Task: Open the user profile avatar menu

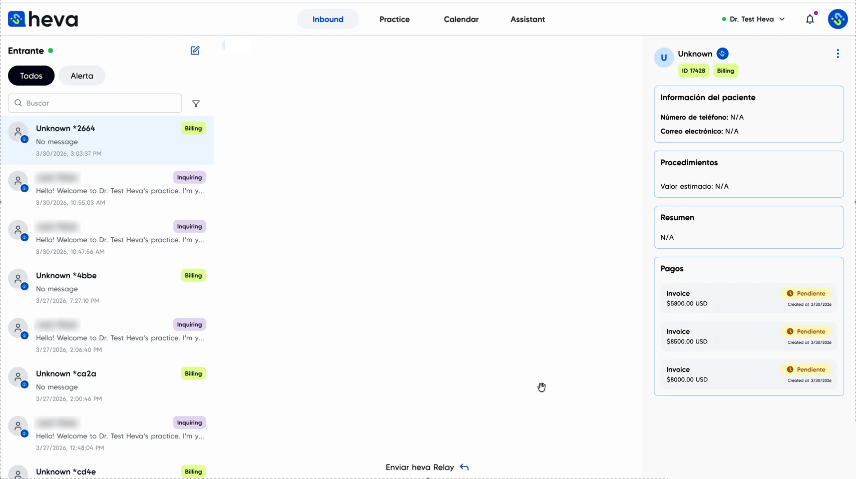Action: (x=837, y=19)
